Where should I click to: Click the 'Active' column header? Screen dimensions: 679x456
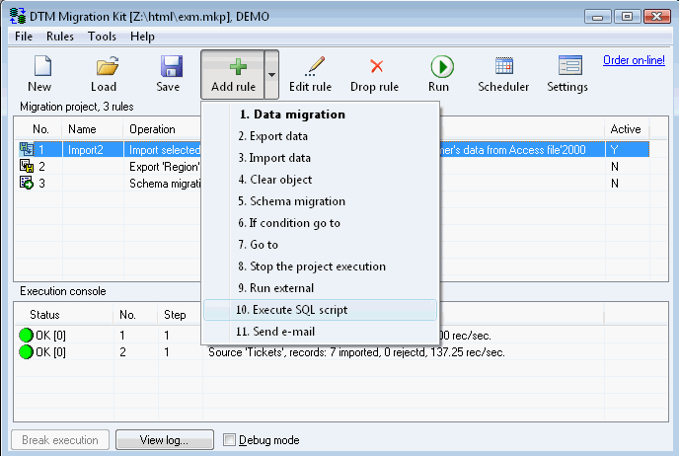[626, 129]
